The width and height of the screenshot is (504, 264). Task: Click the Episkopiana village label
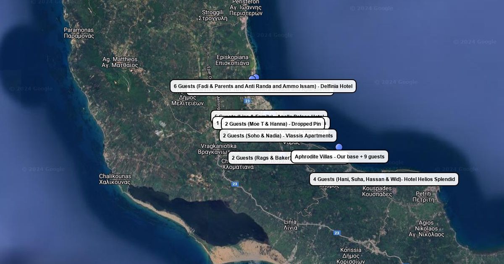click(232, 60)
